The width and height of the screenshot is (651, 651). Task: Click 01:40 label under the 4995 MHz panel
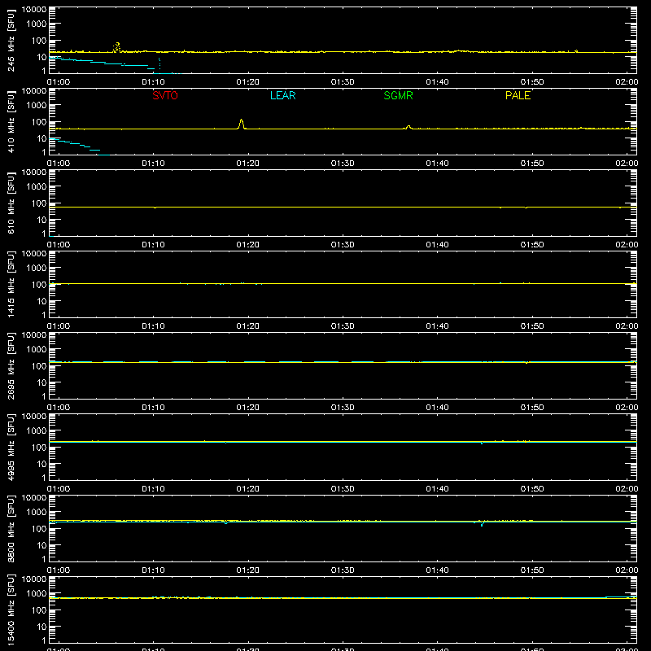coord(437,489)
